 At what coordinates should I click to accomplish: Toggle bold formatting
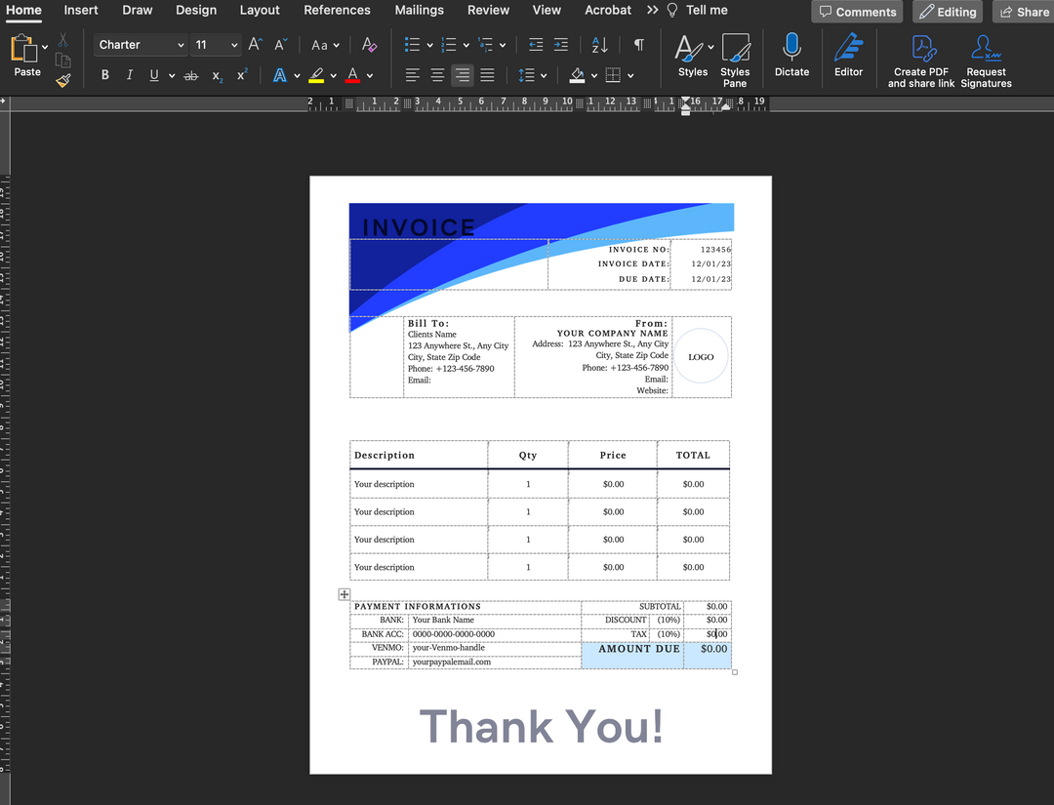(x=104, y=74)
